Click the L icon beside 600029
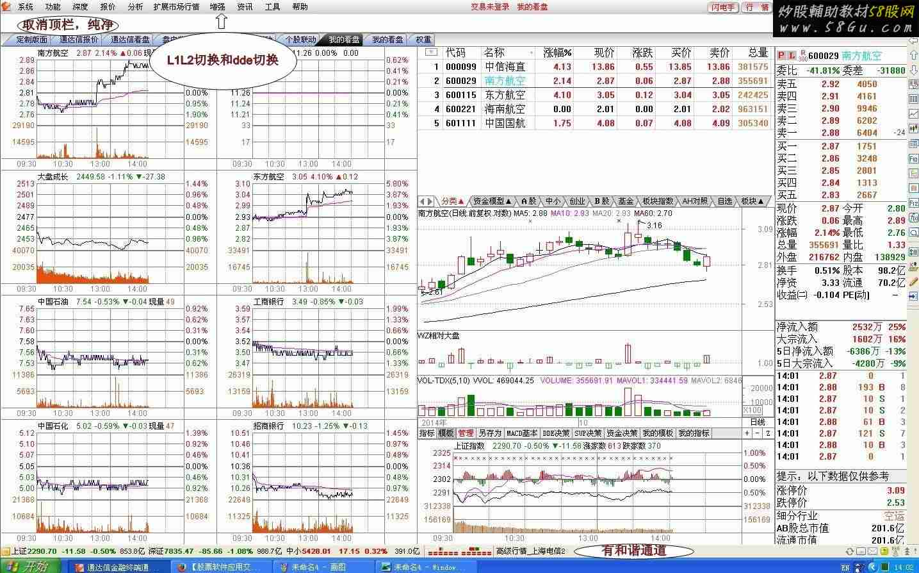 (x=792, y=56)
